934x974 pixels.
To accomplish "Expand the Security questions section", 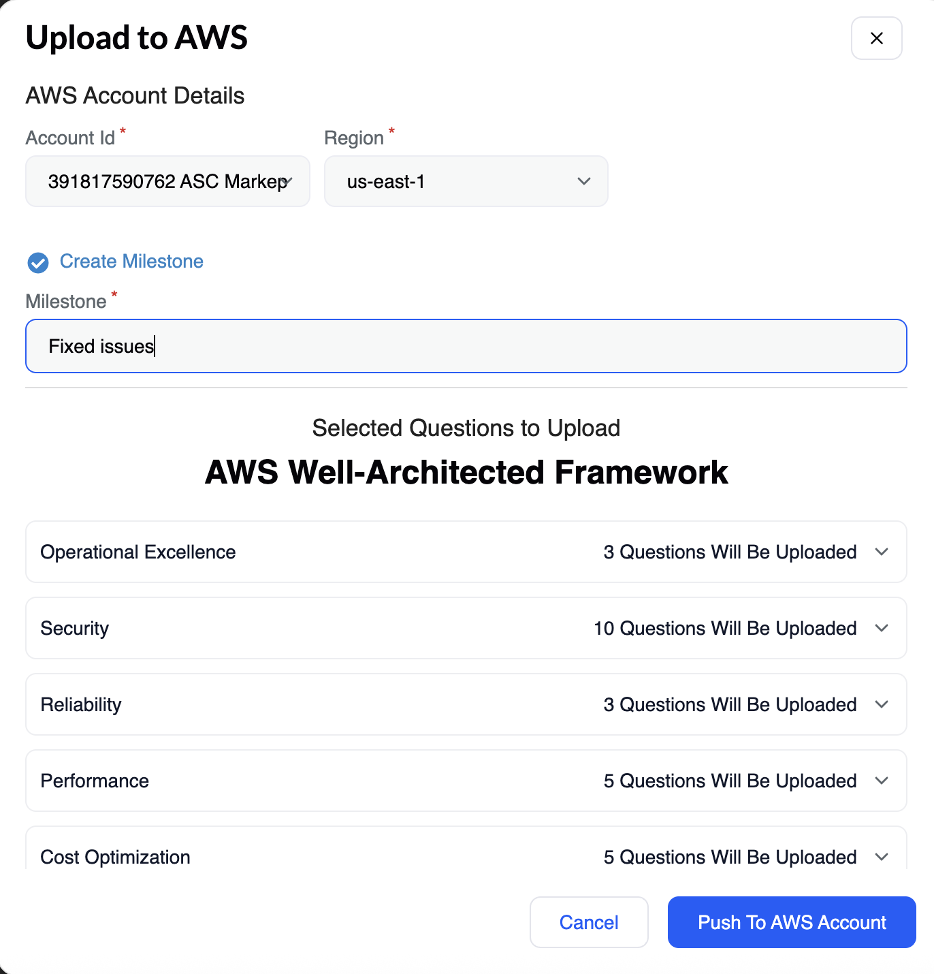I will 466,628.
